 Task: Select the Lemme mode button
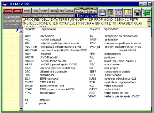coord(17,11)
